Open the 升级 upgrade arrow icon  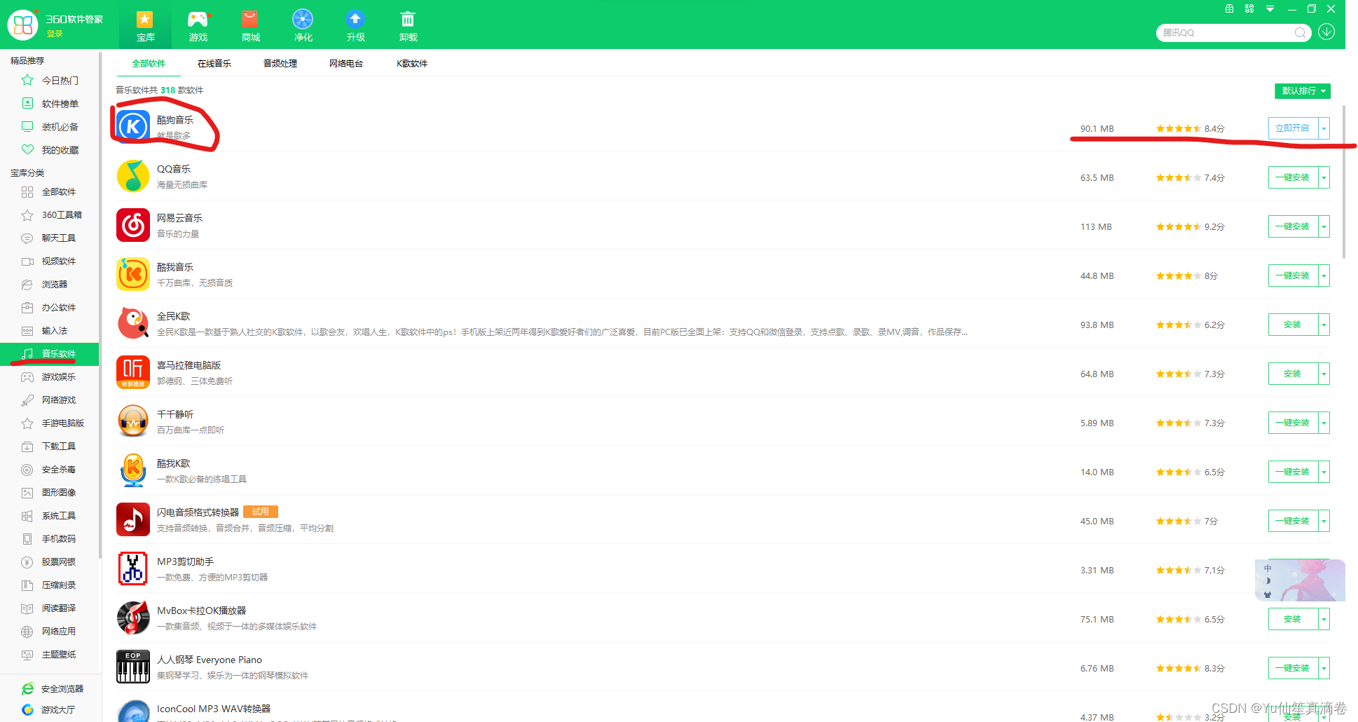pyautogui.click(x=355, y=20)
